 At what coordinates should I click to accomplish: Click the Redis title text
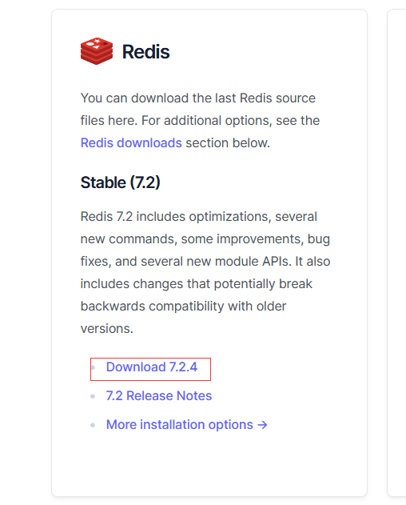145,51
